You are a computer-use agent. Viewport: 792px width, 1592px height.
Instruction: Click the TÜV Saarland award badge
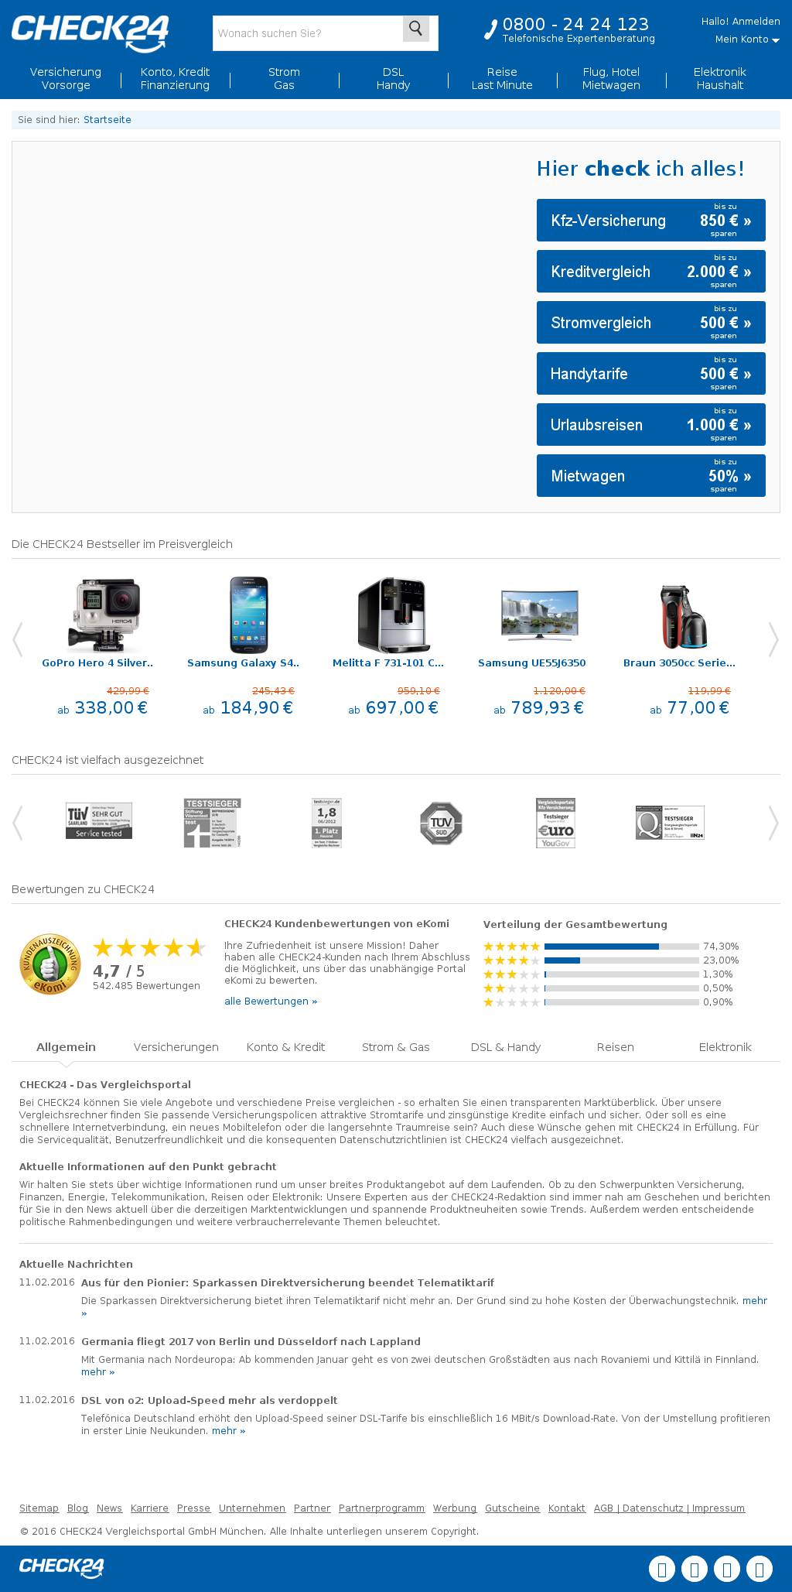click(99, 821)
